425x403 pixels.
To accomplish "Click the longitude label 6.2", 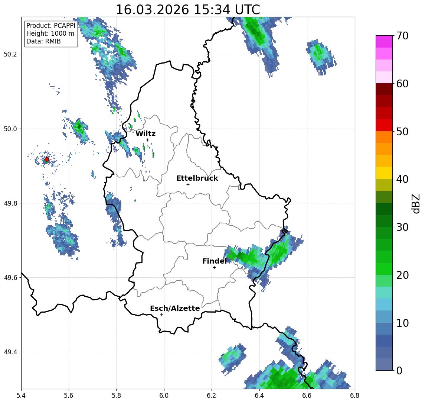I will pyautogui.click(x=212, y=396).
